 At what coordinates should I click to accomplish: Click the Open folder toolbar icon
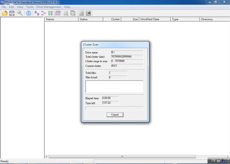5,13
